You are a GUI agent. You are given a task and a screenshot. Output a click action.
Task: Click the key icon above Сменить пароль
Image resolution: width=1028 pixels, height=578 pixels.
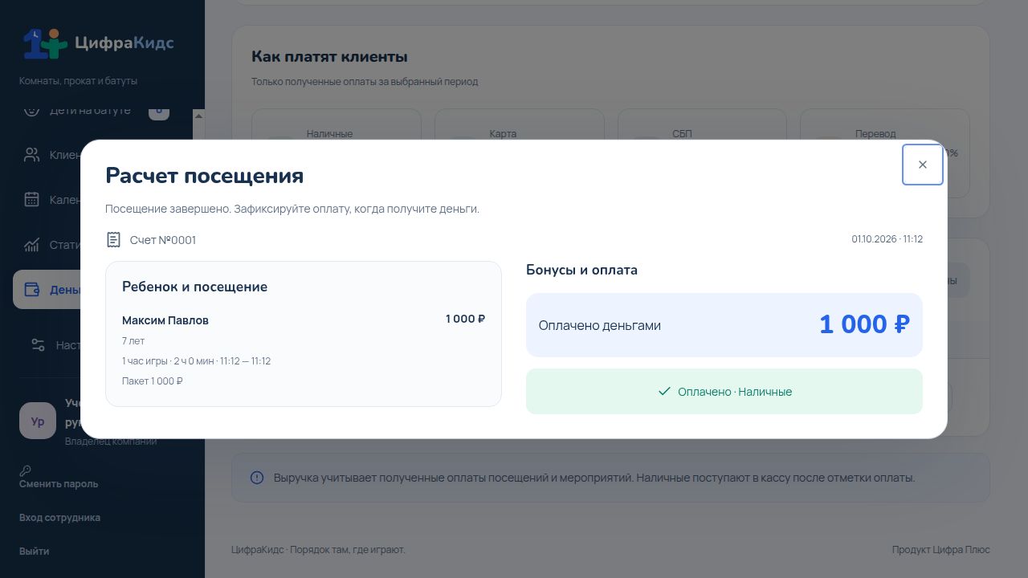click(x=25, y=471)
